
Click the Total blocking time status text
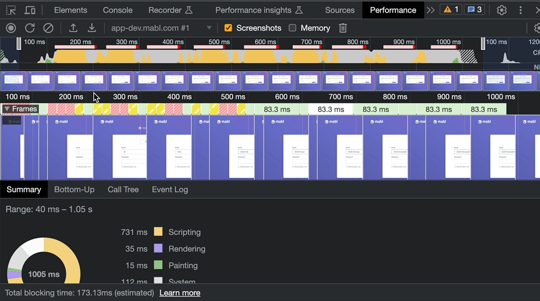(x=79, y=293)
